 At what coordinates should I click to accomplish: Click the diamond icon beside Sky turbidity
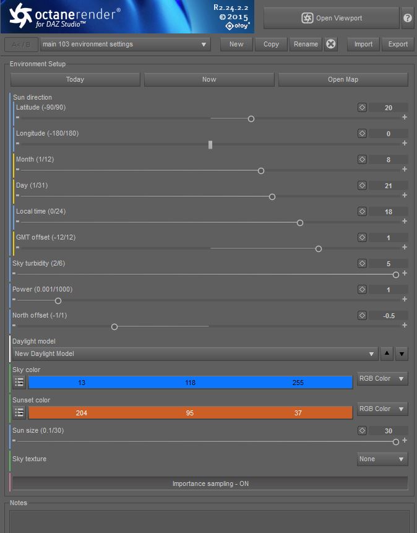[x=362, y=264]
